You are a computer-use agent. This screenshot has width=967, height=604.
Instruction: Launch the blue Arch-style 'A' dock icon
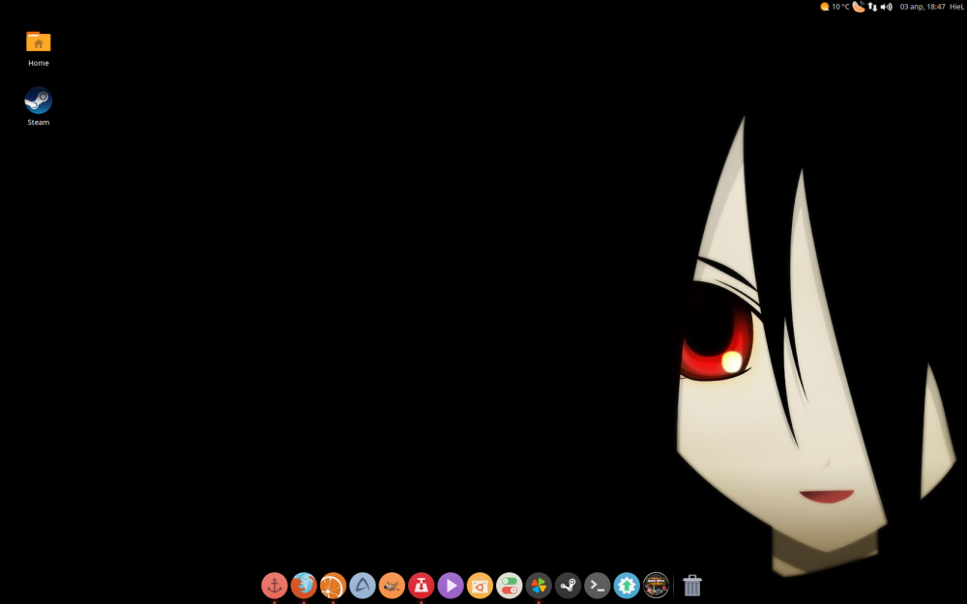[x=363, y=586]
